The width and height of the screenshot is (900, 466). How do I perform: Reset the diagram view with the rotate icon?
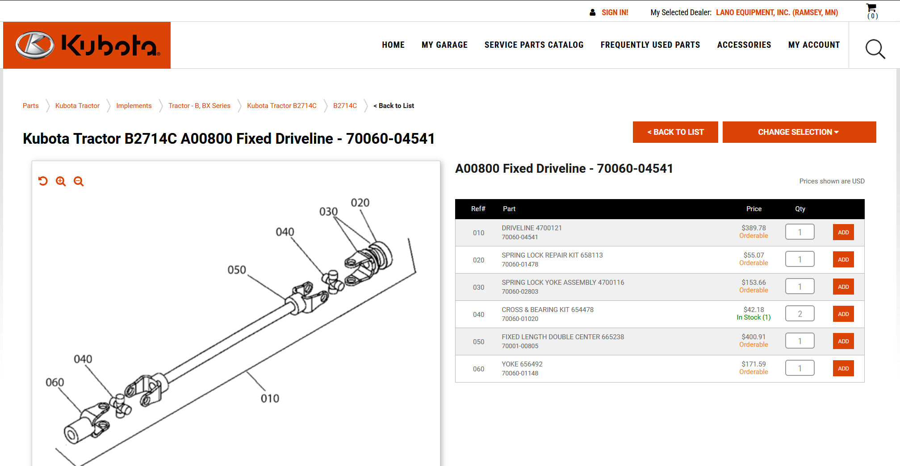tap(43, 181)
